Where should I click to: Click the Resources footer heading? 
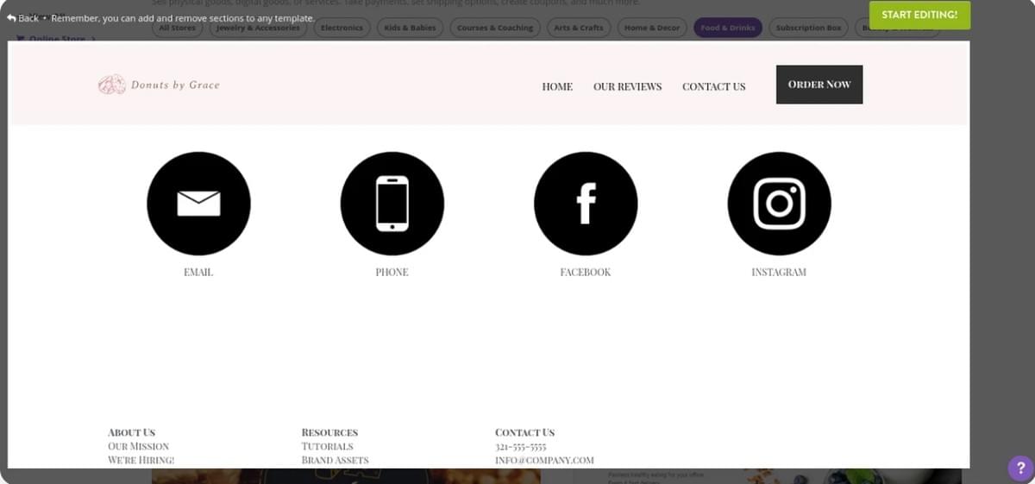[x=329, y=432]
